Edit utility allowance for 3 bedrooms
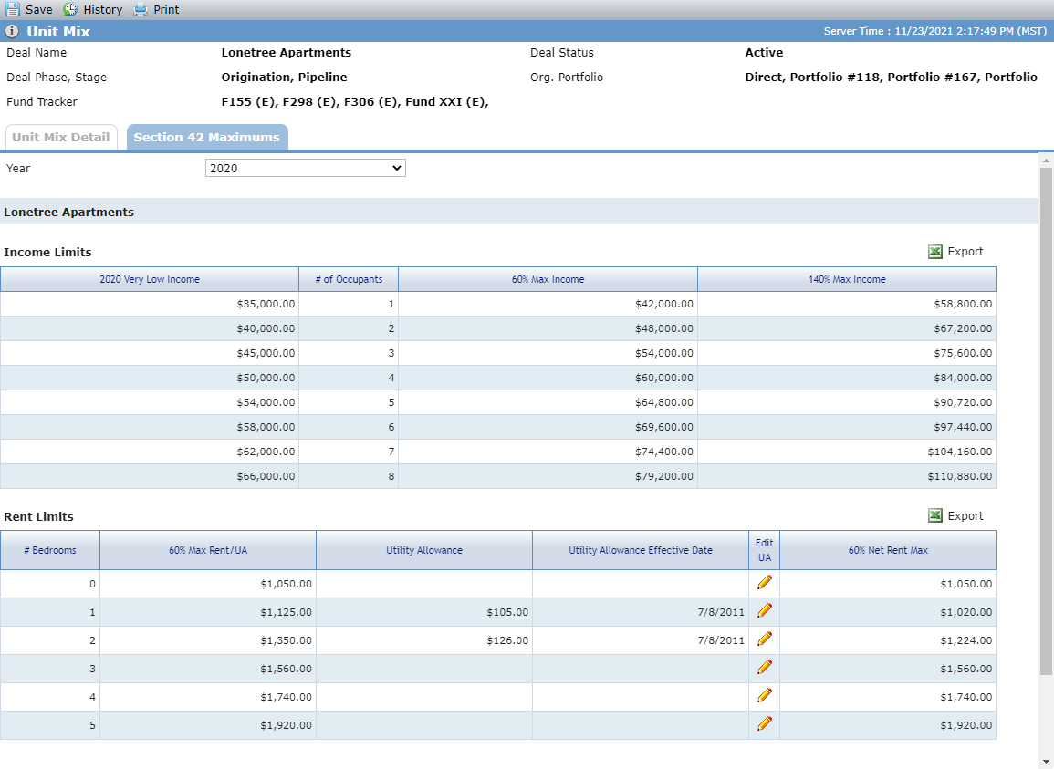The width and height of the screenshot is (1054, 769). (765, 668)
